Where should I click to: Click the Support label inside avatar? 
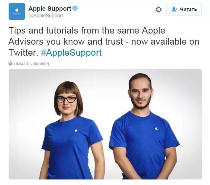click(x=17, y=13)
